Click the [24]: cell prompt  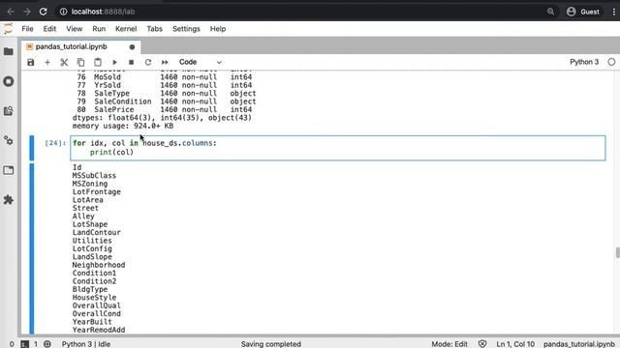pyautogui.click(x=55, y=143)
